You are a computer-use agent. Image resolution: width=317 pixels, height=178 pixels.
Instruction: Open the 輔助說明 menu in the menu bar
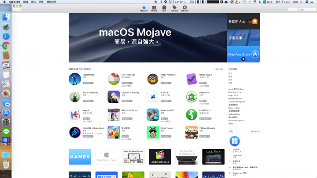click(x=52, y=2)
